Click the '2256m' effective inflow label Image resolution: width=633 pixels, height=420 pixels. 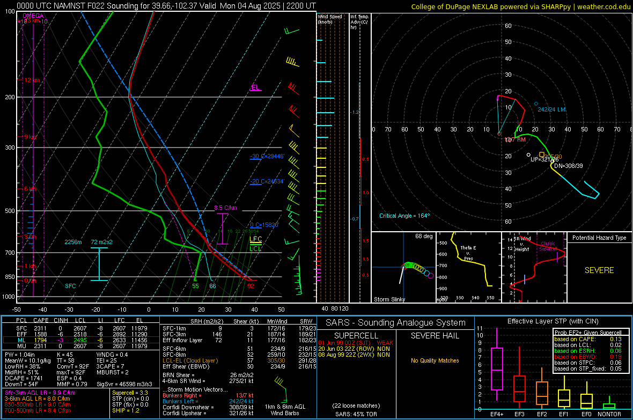pos(73,242)
